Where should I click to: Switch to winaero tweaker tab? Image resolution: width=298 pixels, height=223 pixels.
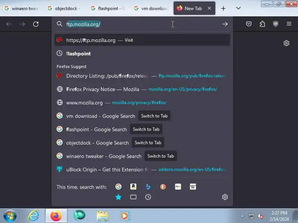click(22, 8)
